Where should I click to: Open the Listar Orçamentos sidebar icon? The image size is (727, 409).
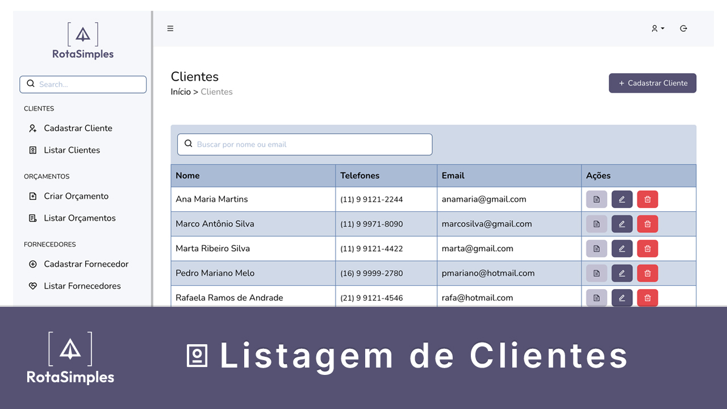[x=34, y=218]
